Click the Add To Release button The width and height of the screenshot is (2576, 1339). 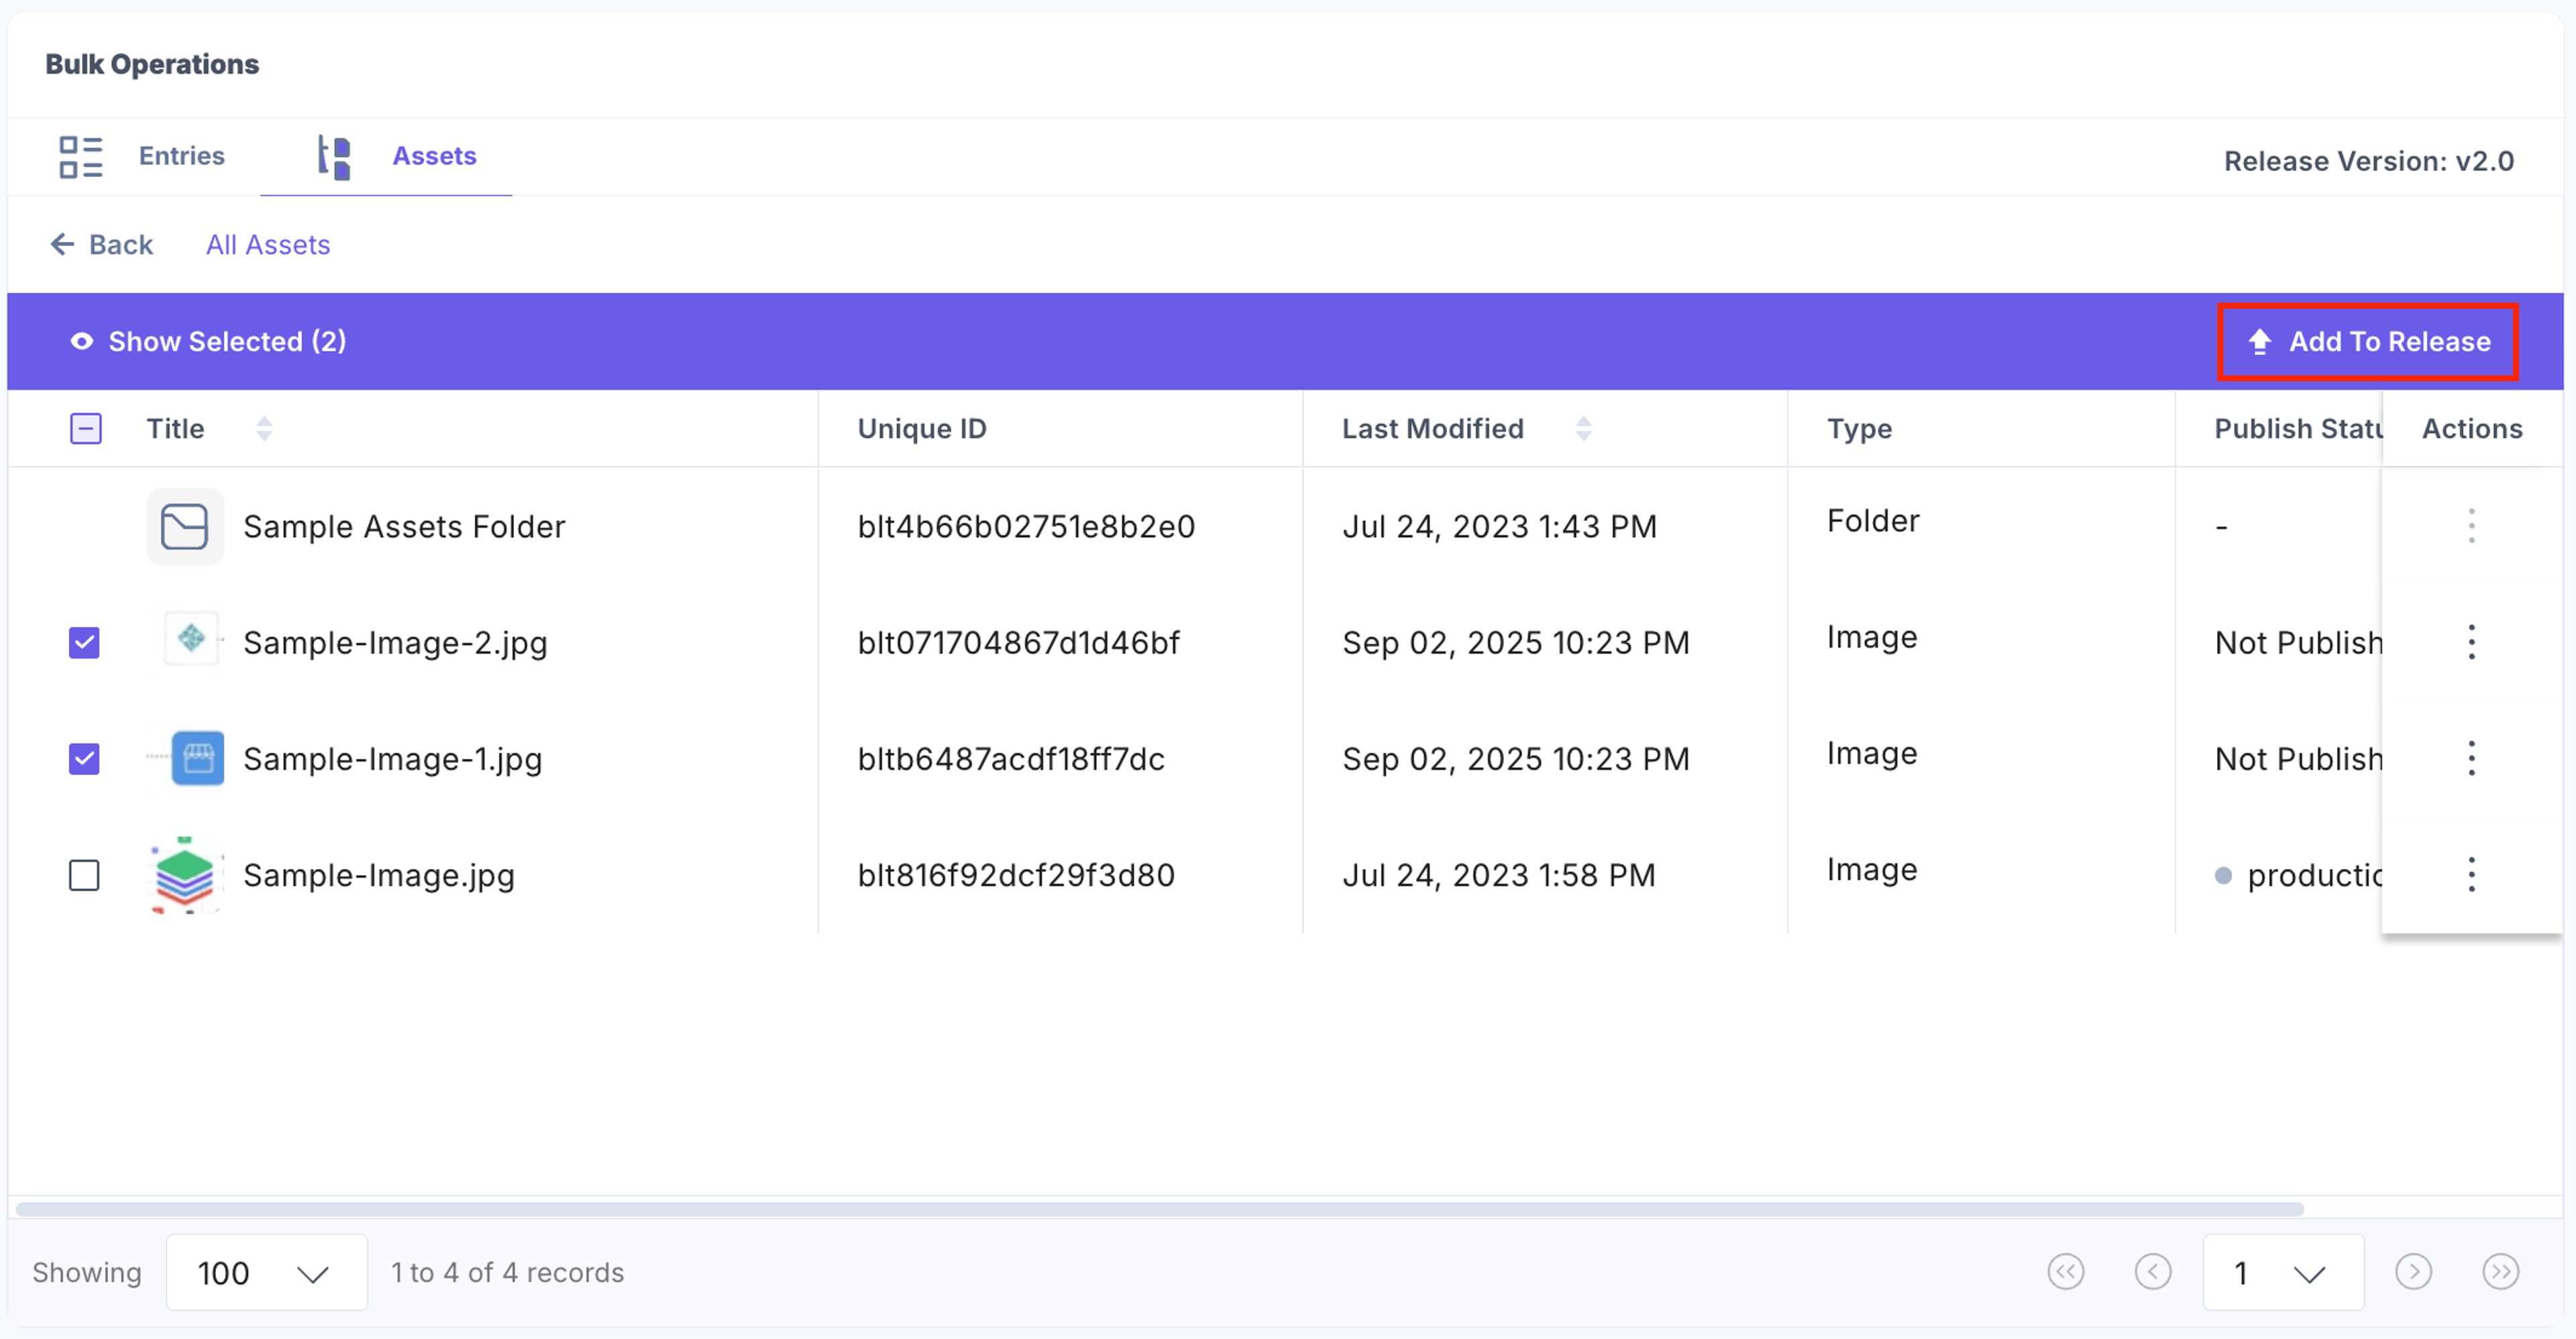click(x=2368, y=342)
